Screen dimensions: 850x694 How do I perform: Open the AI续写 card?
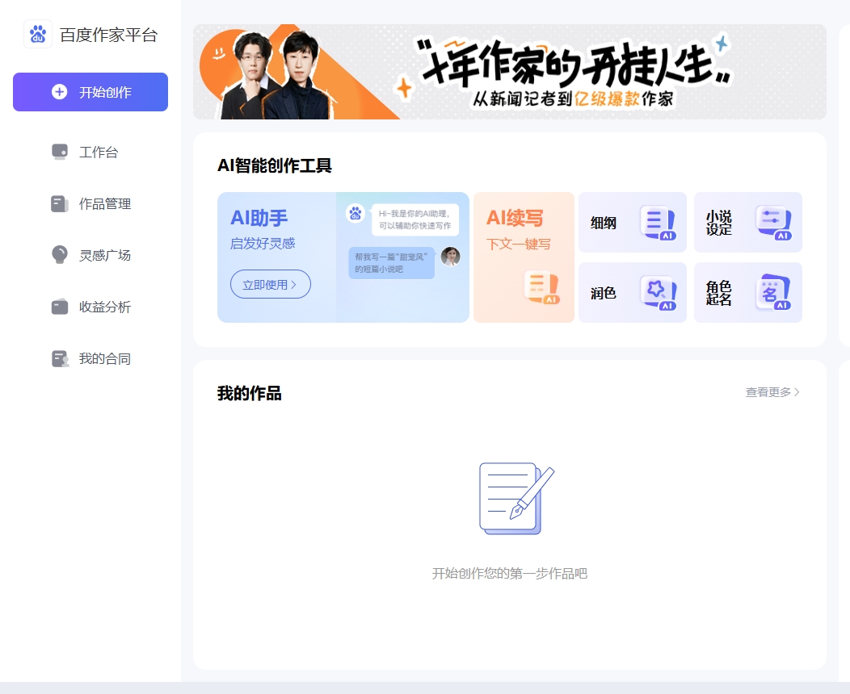(524, 257)
